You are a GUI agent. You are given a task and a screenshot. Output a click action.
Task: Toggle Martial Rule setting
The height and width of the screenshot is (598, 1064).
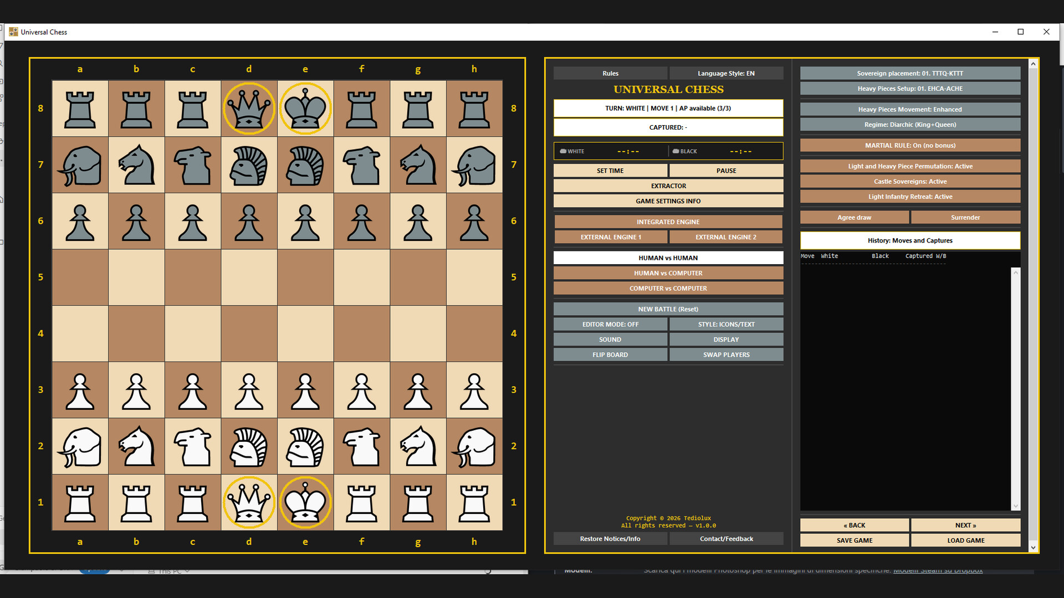point(910,146)
